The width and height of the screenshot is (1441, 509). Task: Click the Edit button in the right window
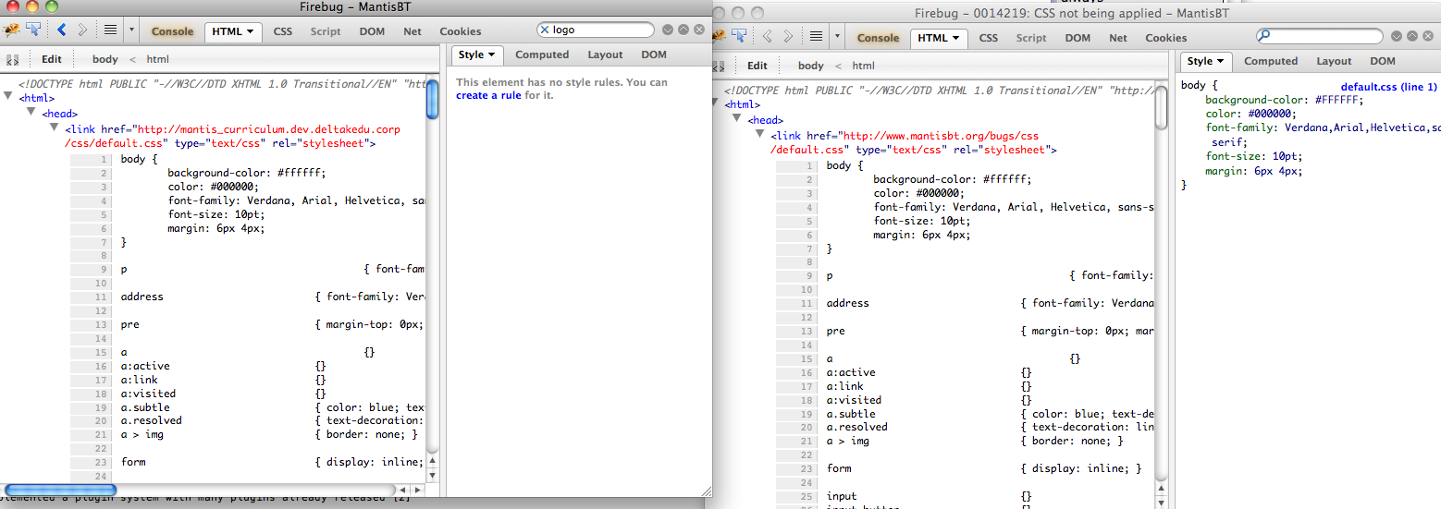pyautogui.click(x=757, y=66)
